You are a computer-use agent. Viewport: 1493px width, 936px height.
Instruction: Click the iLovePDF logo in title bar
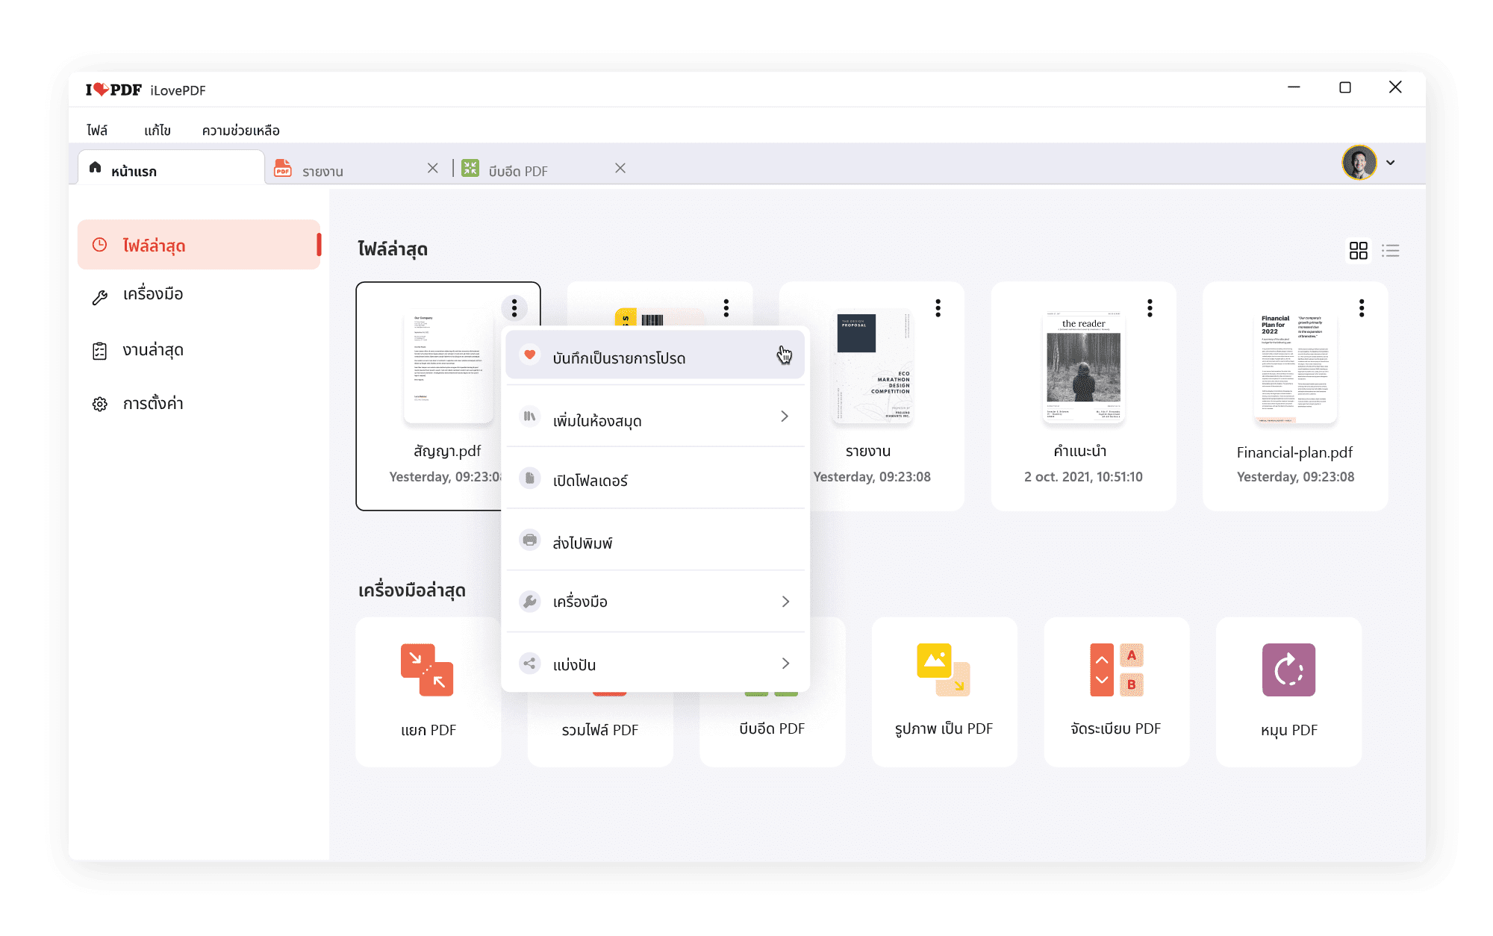[113, 90]
